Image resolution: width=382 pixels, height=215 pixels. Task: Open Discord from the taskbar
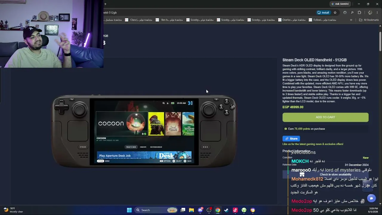pos(200,210)
